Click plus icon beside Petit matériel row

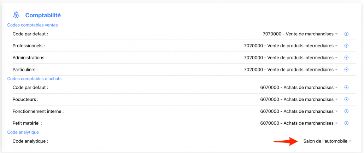pyautogui.click(x=346, y=123)
